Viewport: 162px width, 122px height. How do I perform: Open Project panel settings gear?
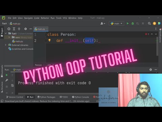tap(26, 29)
